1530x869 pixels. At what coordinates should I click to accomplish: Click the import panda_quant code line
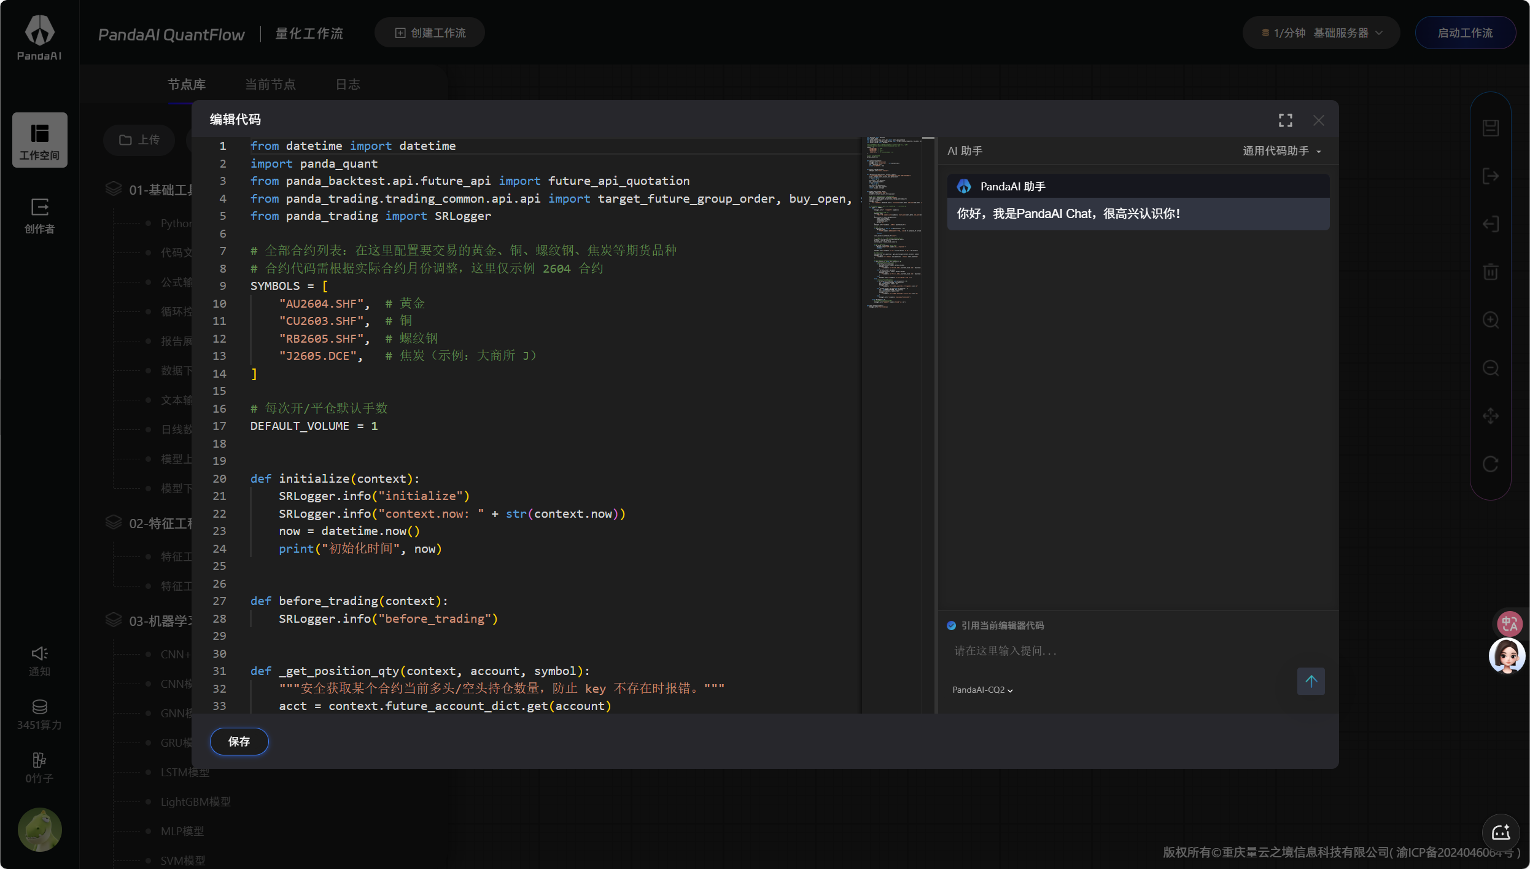coord(314,163)
